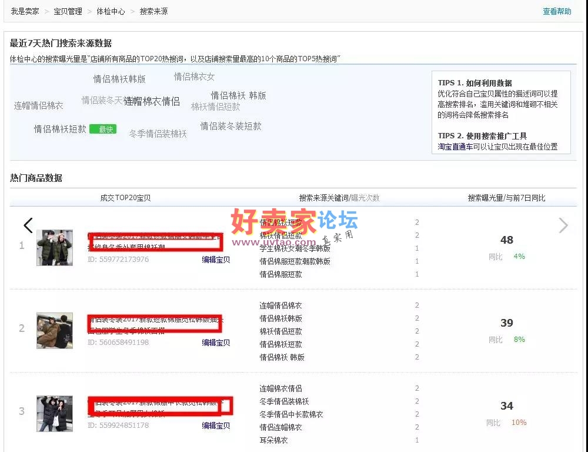The image size is (588, 452).
Task: Click the next arrow in product list
Action: click(563, 225)
